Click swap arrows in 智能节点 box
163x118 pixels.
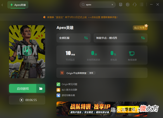coord(143,38)
